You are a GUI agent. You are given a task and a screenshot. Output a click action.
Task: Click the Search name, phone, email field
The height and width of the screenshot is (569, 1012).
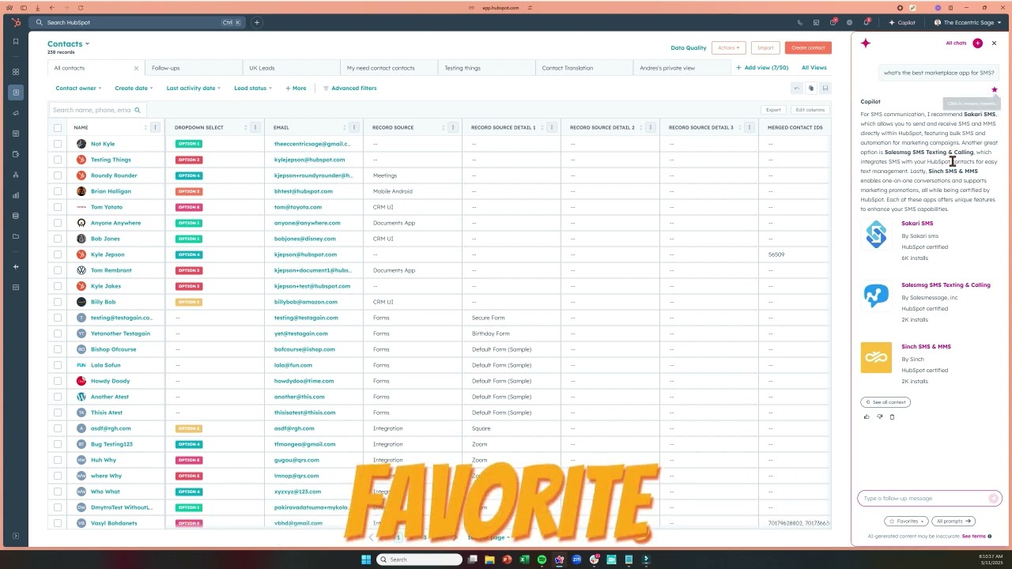coord(98,111)
